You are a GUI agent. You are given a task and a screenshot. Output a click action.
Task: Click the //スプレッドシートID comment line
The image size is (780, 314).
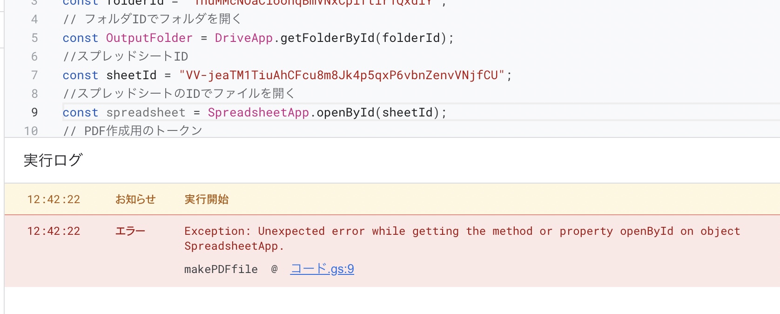point(125,56)
